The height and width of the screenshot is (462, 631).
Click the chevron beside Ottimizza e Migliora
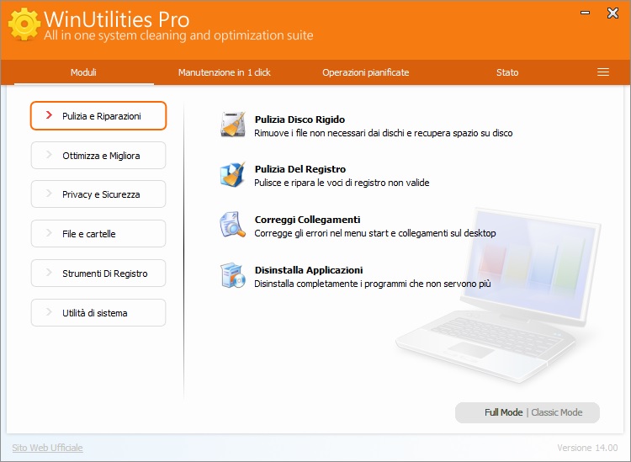pos(49,155)
